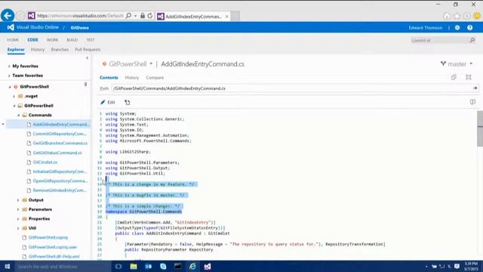The height and width of the screenshot is (272, 483).
Task: Switch to Branches sub-tab
Action: [x=60, y=50]
